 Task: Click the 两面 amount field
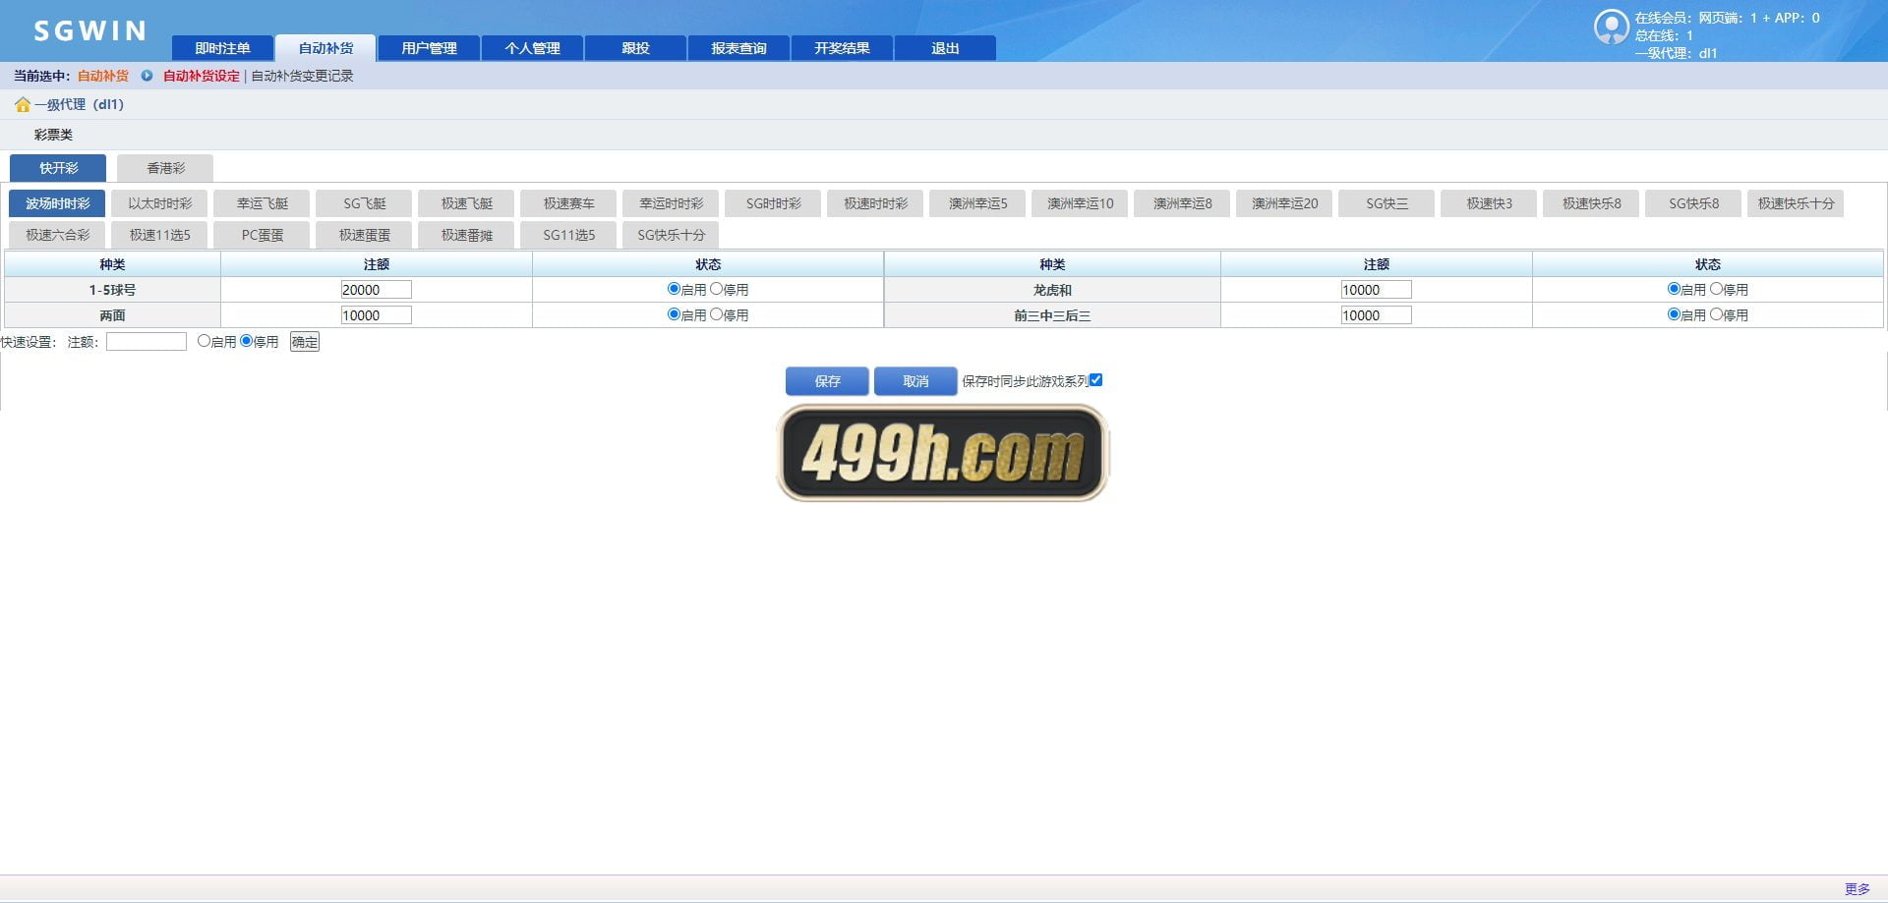pyautogui.click(x=376, y=315)
